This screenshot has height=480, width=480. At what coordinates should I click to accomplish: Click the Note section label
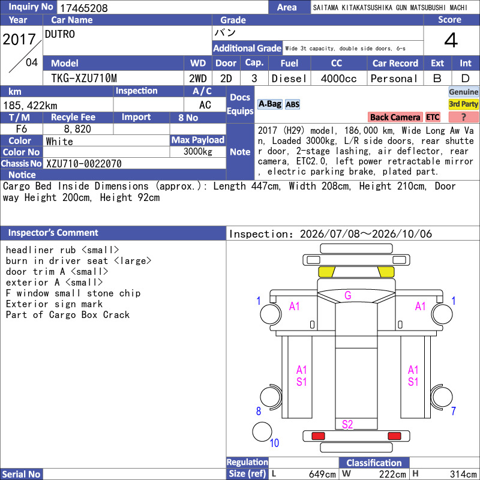[x=241, y=152]
